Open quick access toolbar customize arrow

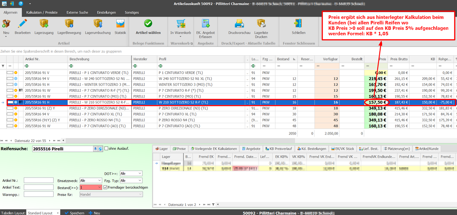pyautogui.click(x=30, y=4)
